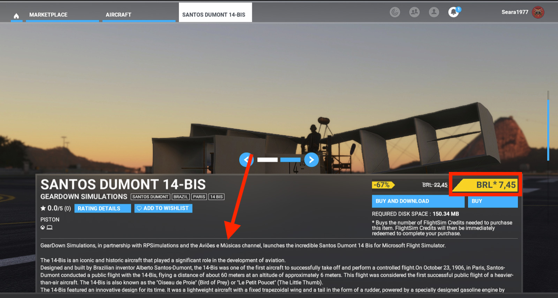Screen dimensions: 558x298
Task: Open notifications bell icon
Action: click(x=453, y=12)
